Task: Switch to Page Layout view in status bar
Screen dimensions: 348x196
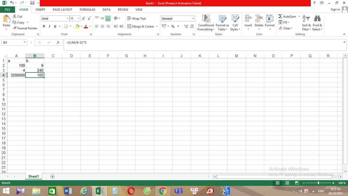Action: pyautogui.click(x=287, y=183)
